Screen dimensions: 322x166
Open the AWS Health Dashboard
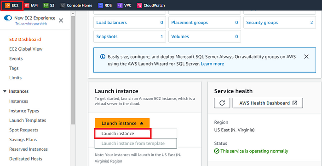point(268,103)
